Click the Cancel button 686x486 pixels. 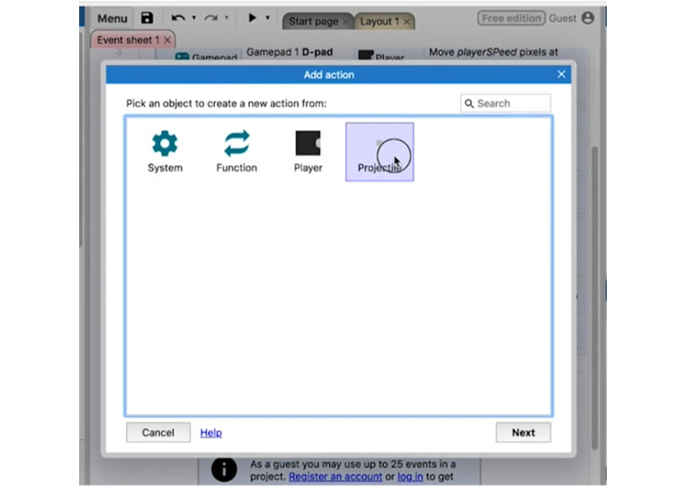pos(158,432)
